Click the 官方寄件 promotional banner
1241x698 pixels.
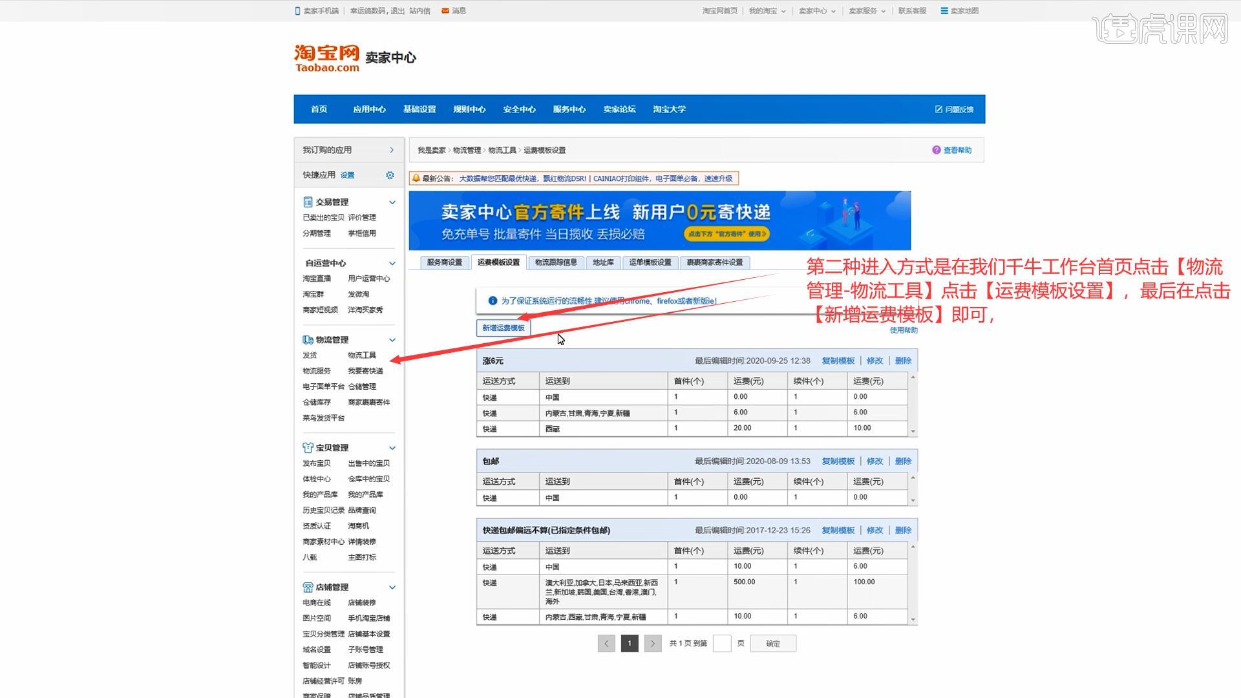pos(660,220)
